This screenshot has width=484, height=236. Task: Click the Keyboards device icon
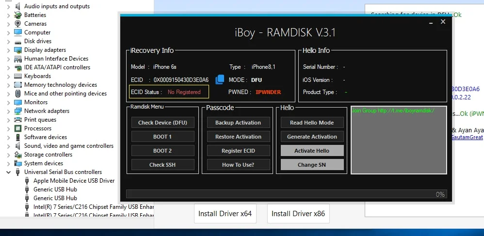click(x=18, y=76)
